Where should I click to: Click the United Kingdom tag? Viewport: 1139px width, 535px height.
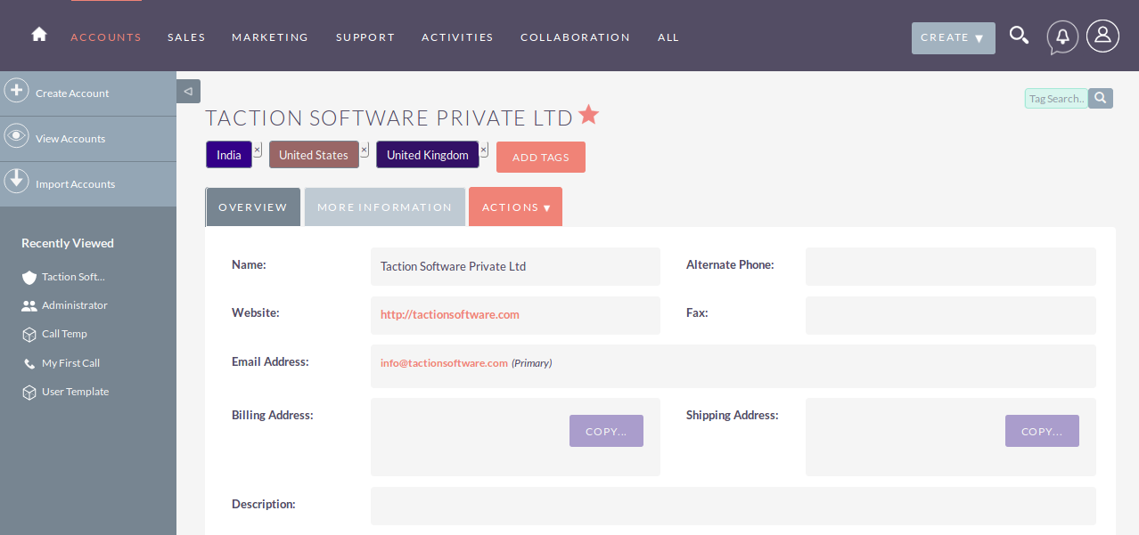pos(428,155)
